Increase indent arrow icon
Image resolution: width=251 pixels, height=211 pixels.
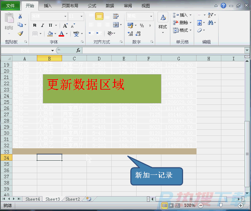click(x=99, y=33)
